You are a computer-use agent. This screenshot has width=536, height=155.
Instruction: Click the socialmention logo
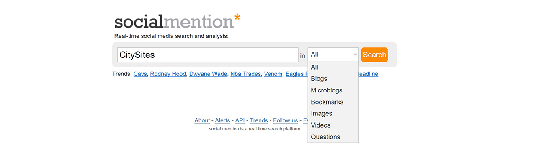tap(178, 21)
